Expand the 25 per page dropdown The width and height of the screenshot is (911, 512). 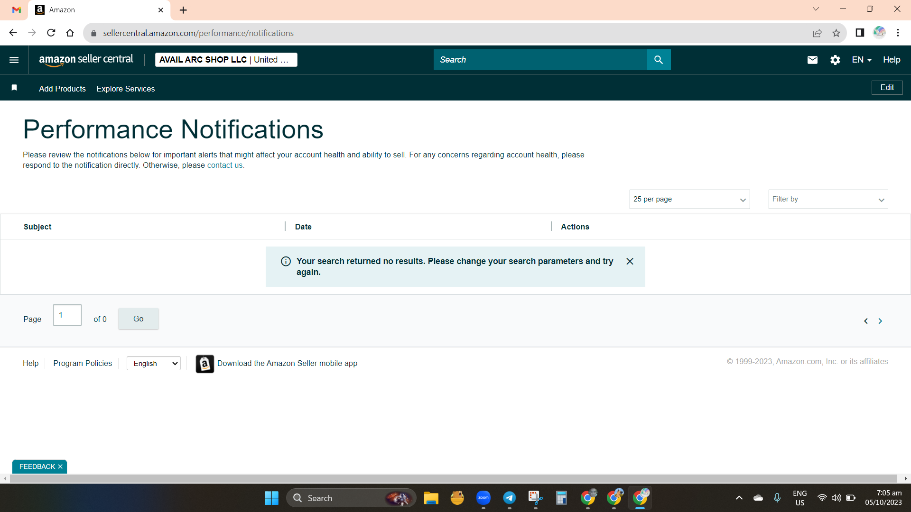coord(689,200)
